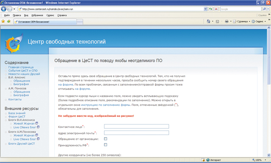Open Live CNews блог under Блоги А.М.Поносова

[25, 139]
